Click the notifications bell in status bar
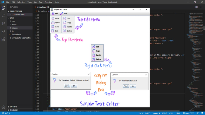This screenshot has width=205, height=115. 202,113
